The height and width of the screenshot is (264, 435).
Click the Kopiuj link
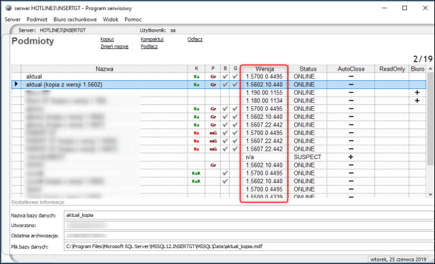pyautogui.click(x=107, y=39)
